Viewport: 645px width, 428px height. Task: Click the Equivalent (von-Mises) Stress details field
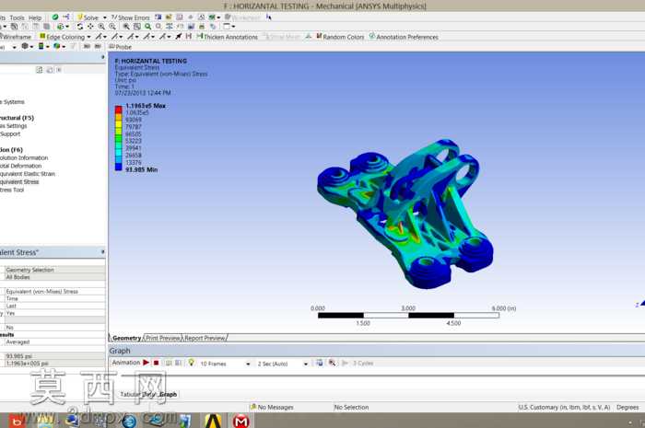[54, 291]
